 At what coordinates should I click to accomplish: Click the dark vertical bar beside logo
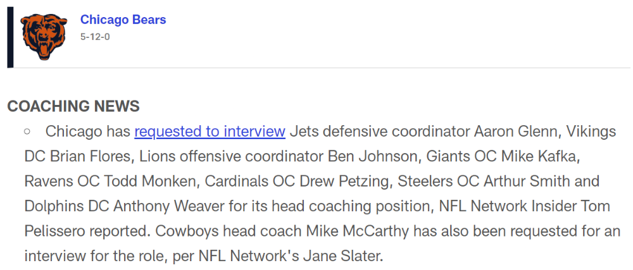click(x=10, y=37)
